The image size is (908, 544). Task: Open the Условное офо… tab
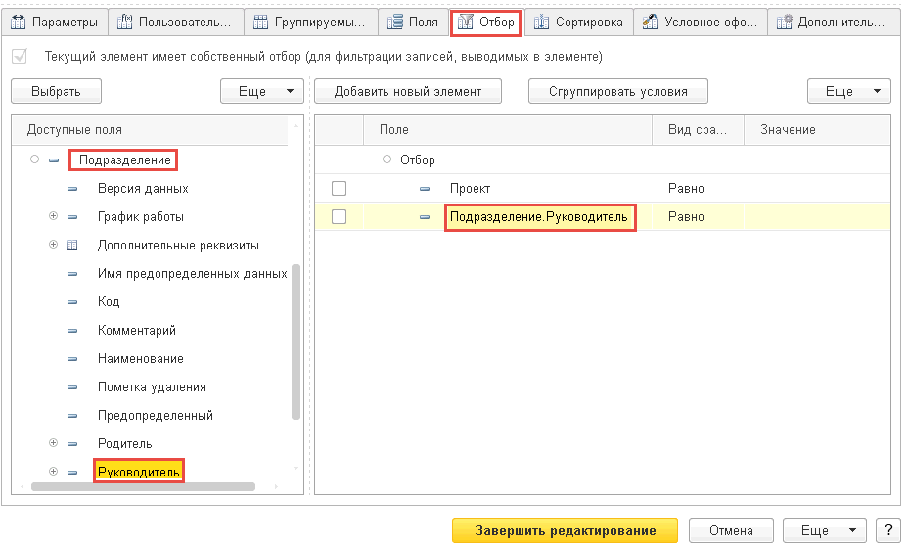click(701, 23)
